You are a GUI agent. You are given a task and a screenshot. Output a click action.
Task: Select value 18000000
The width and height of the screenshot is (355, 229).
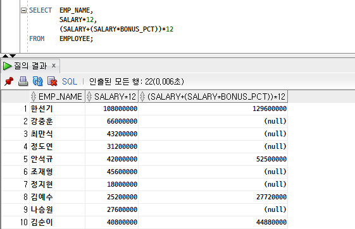(112, 185)
